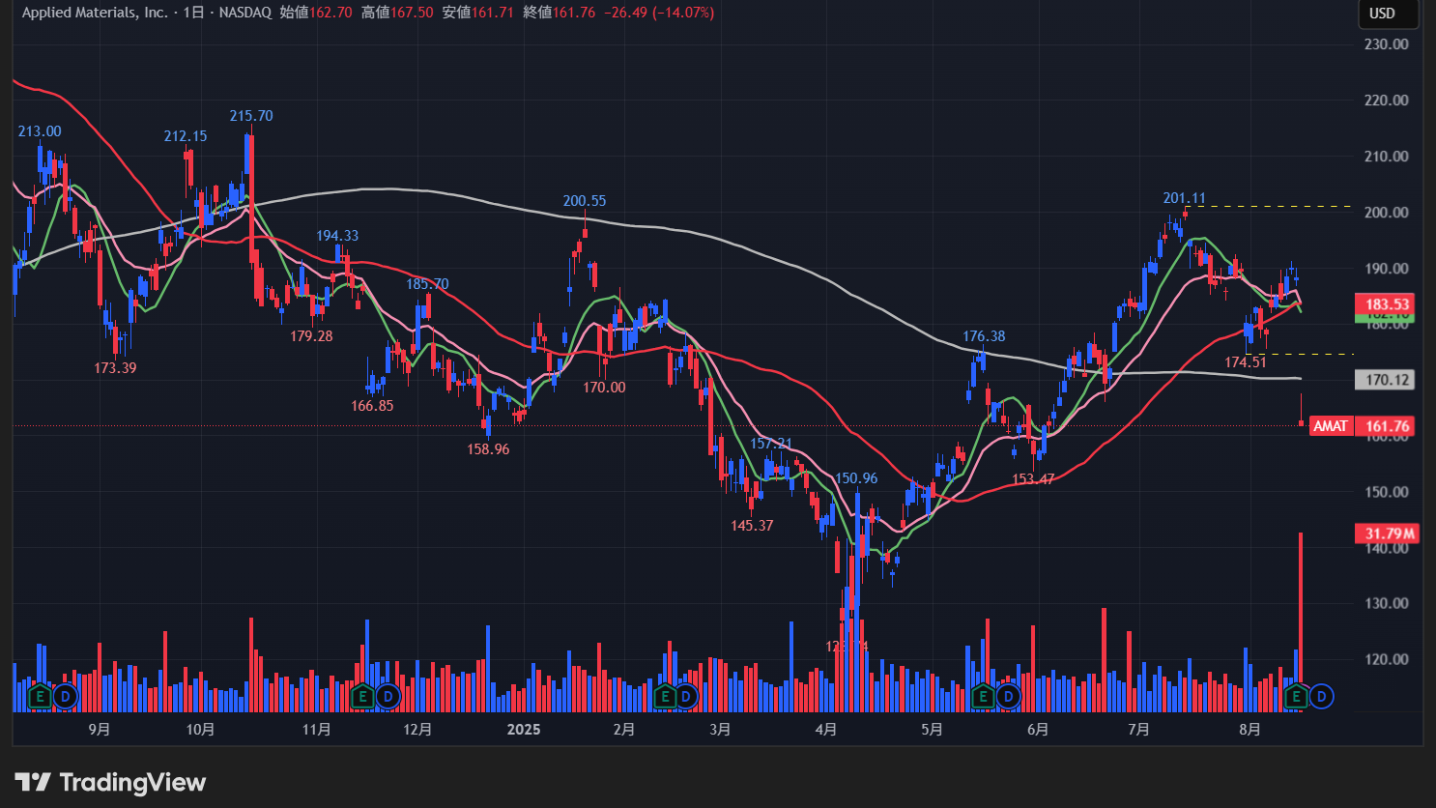Click the 215.70 high price label
1436x808 pixels.
click(x=251, y=116)
